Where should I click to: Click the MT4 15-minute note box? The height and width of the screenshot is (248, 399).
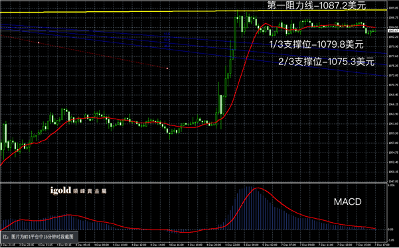(39, 237)
